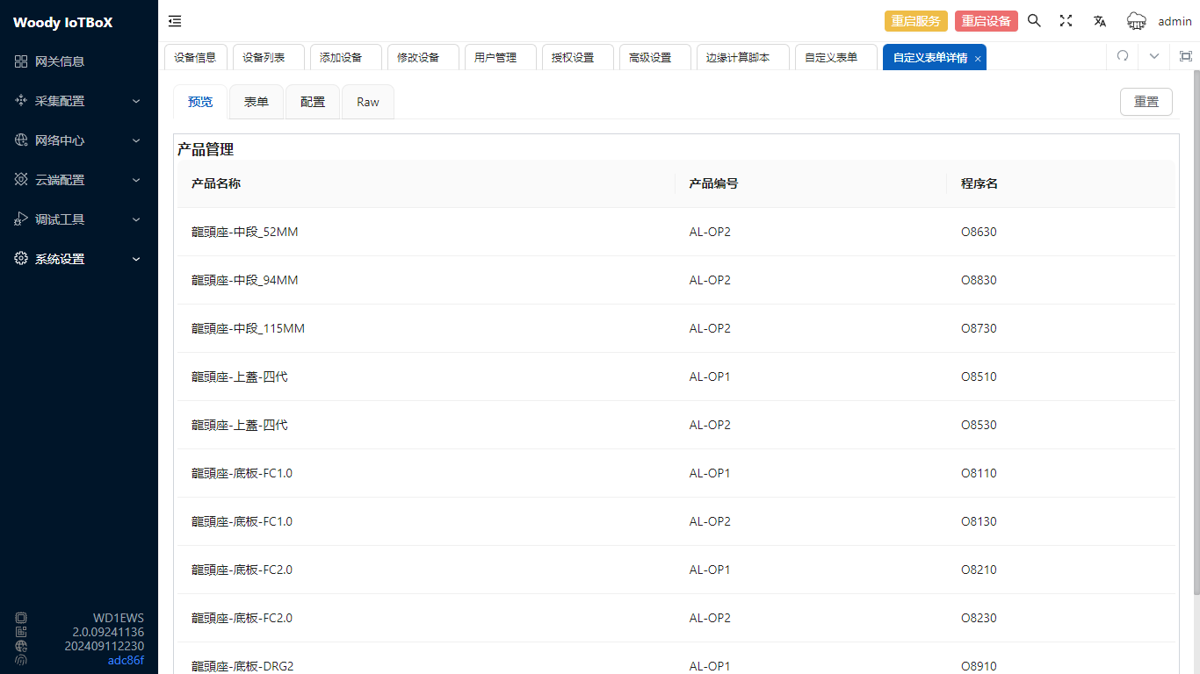Open the 边缘计算脚本 page tab
This screenshot has height=674, width=1200.
(x=737, y=58)
